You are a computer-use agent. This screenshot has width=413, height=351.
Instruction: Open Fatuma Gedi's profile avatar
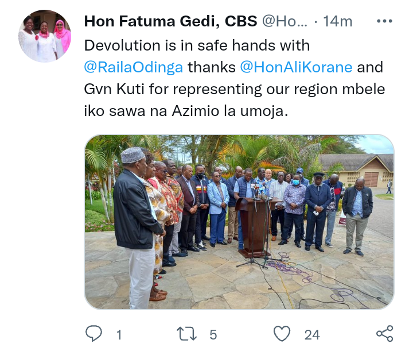click(45, 36)
